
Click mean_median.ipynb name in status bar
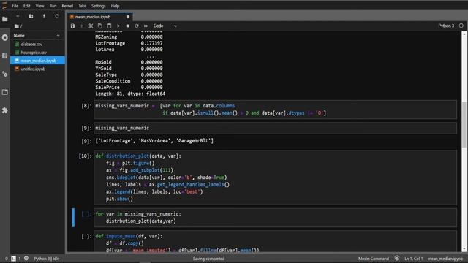[445, 259]
